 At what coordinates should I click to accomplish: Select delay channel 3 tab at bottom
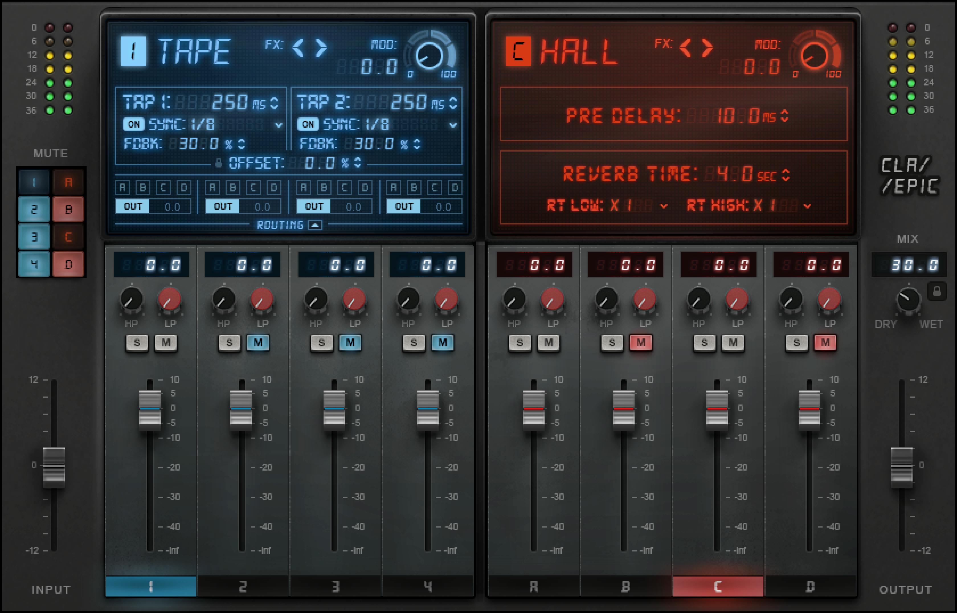coord(336,586)
